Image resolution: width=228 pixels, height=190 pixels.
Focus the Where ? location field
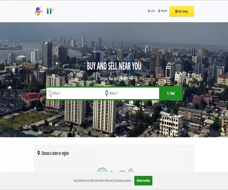point(131,93)
